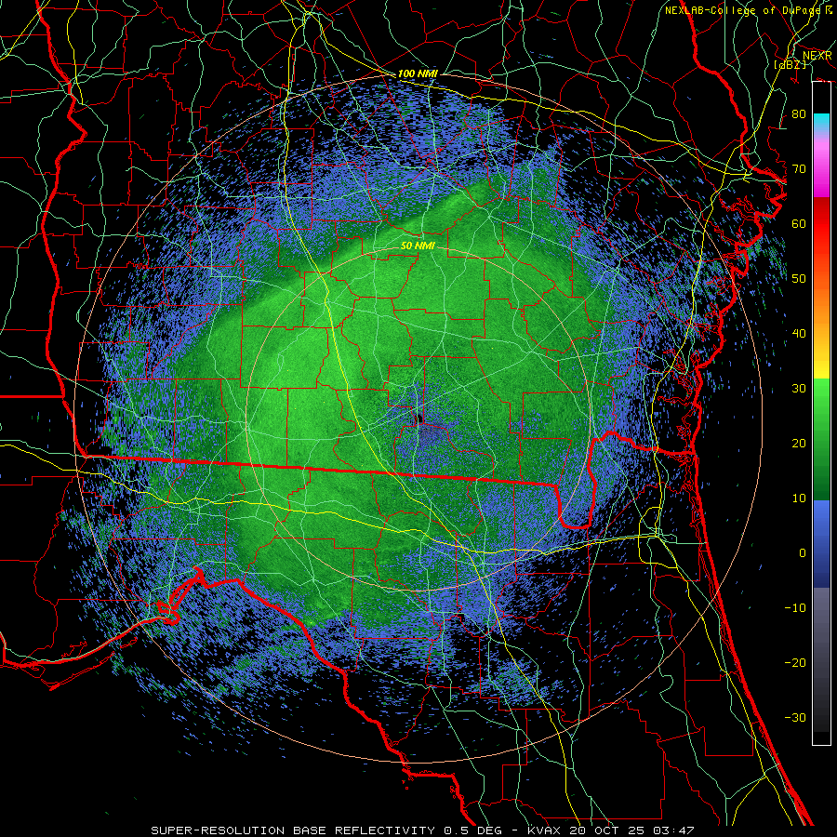Click the -20 value on the dBZ scale
The image size is (837, 837).
coord(795,663)
